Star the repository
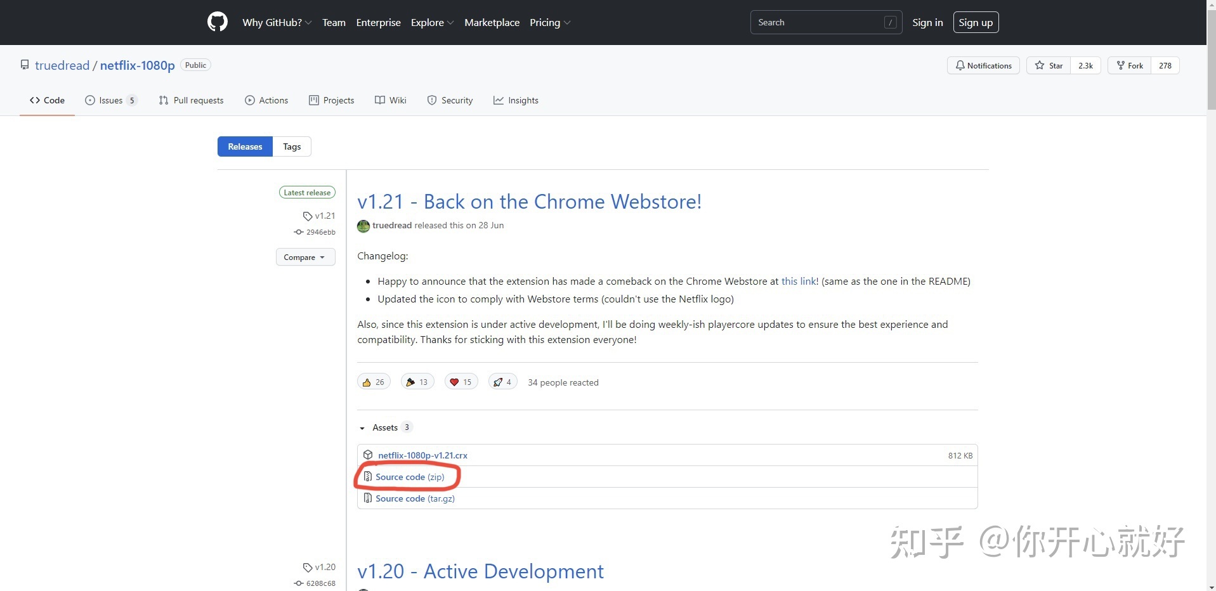The image size is (1216, 591). tap(1049, 65)
